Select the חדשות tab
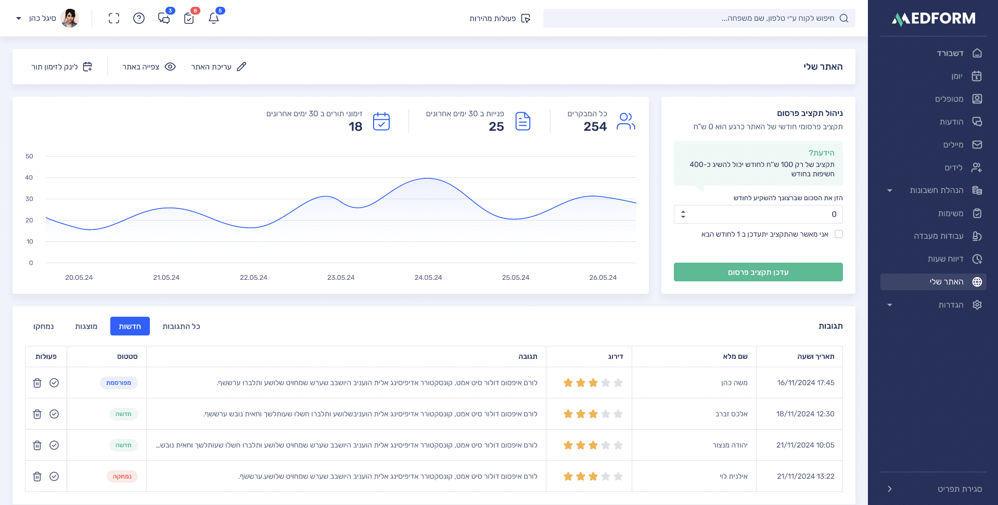The width and height of the screenshot is (998, 505). (x=130, y=326)
